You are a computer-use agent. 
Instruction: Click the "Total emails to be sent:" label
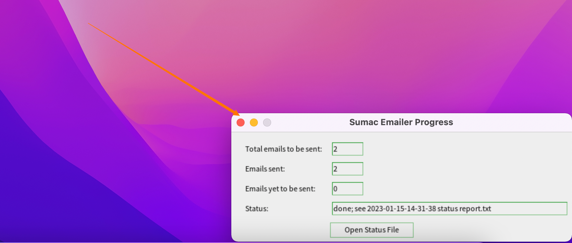pos(284,149)
